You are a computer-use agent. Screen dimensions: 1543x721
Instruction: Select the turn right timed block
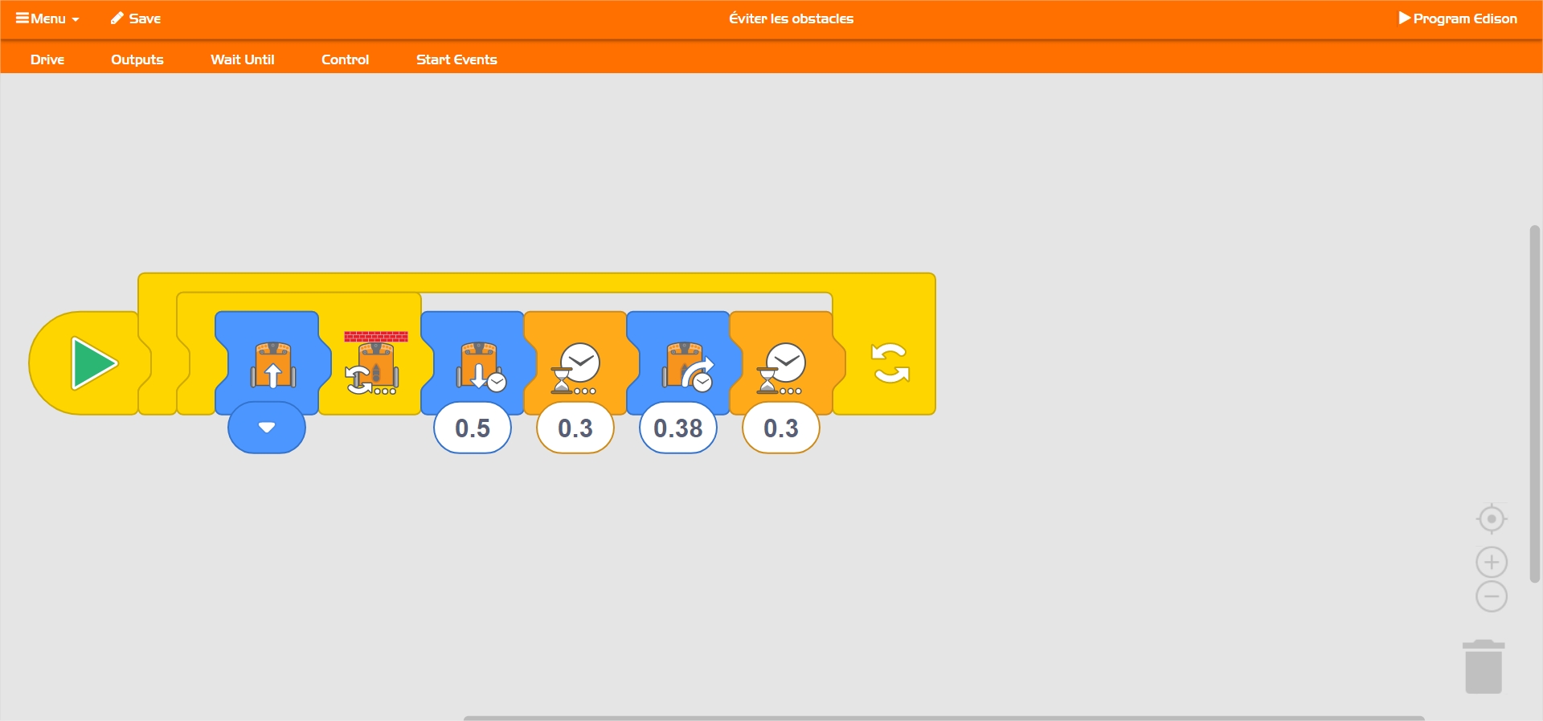(684, 366)
